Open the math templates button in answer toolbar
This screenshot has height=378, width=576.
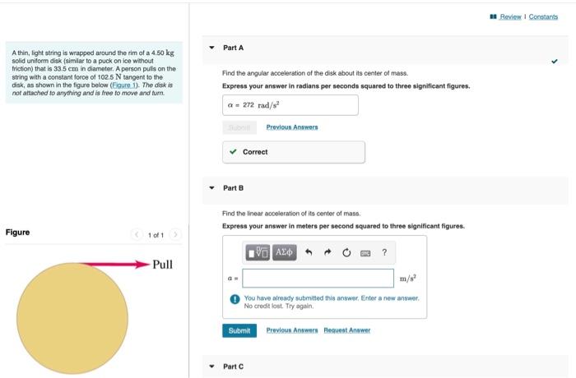258,252
